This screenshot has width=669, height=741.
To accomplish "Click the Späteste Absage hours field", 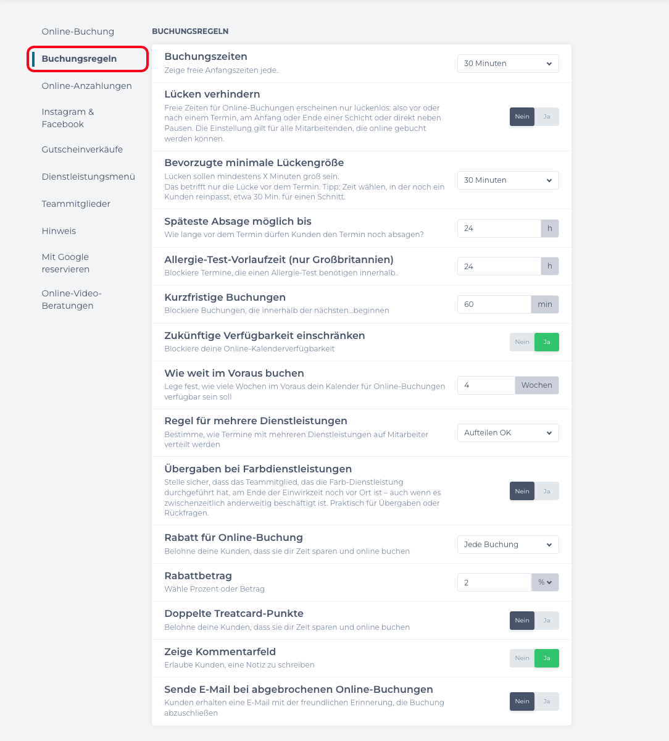I will (499, 228).
